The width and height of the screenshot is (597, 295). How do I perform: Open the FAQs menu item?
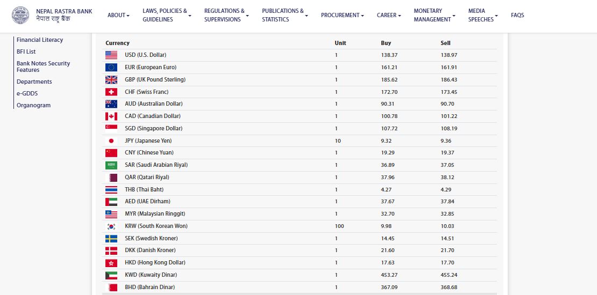coord(517,15)
